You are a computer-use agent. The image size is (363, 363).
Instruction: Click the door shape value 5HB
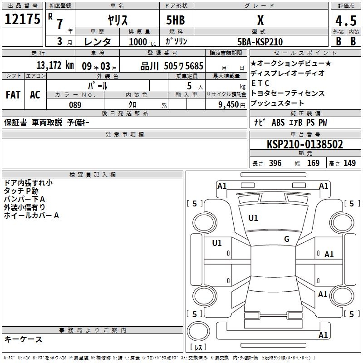coord(176,20)
